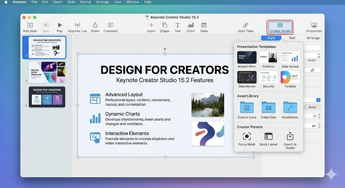This screenshot has height=188, width=345.
Task: Click the Split Tinks link icon
Action: pyautogui.click(x=246, y=25)
